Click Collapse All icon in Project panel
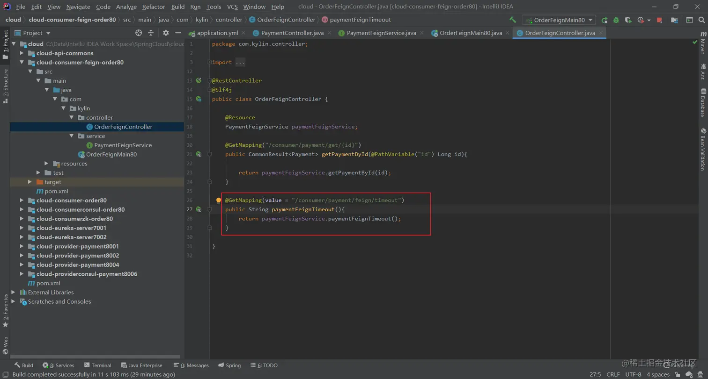The width and height of the screenshot is (708, 379). [151, 33]
